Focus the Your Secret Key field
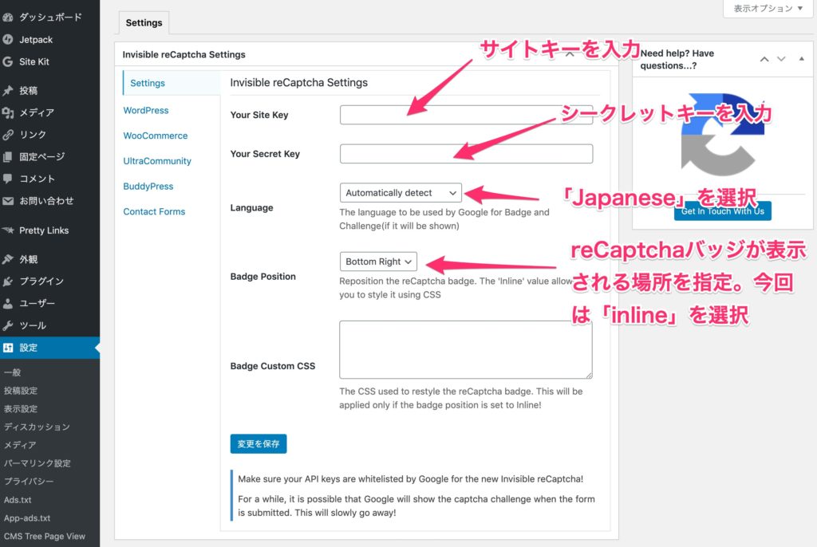817x547 pixels. click(466, 154)
